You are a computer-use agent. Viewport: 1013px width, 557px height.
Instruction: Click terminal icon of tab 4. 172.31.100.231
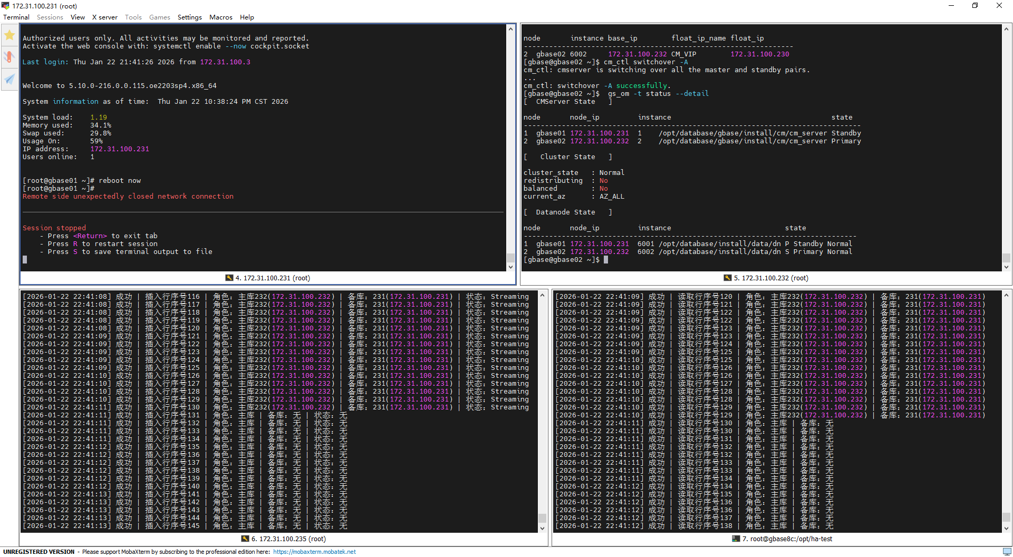229,278
